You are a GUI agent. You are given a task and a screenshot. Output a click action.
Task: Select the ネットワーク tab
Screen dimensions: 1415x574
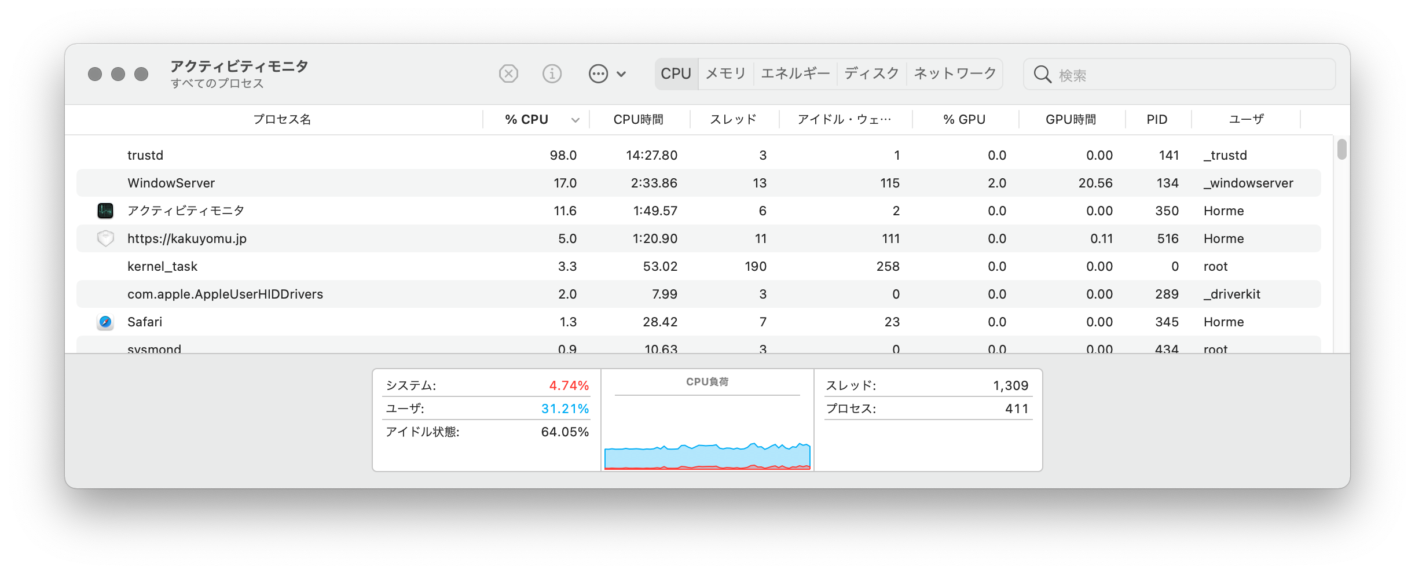(x=955, y=73)
